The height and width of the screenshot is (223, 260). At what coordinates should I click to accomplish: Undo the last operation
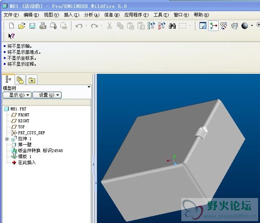[79, 26]
